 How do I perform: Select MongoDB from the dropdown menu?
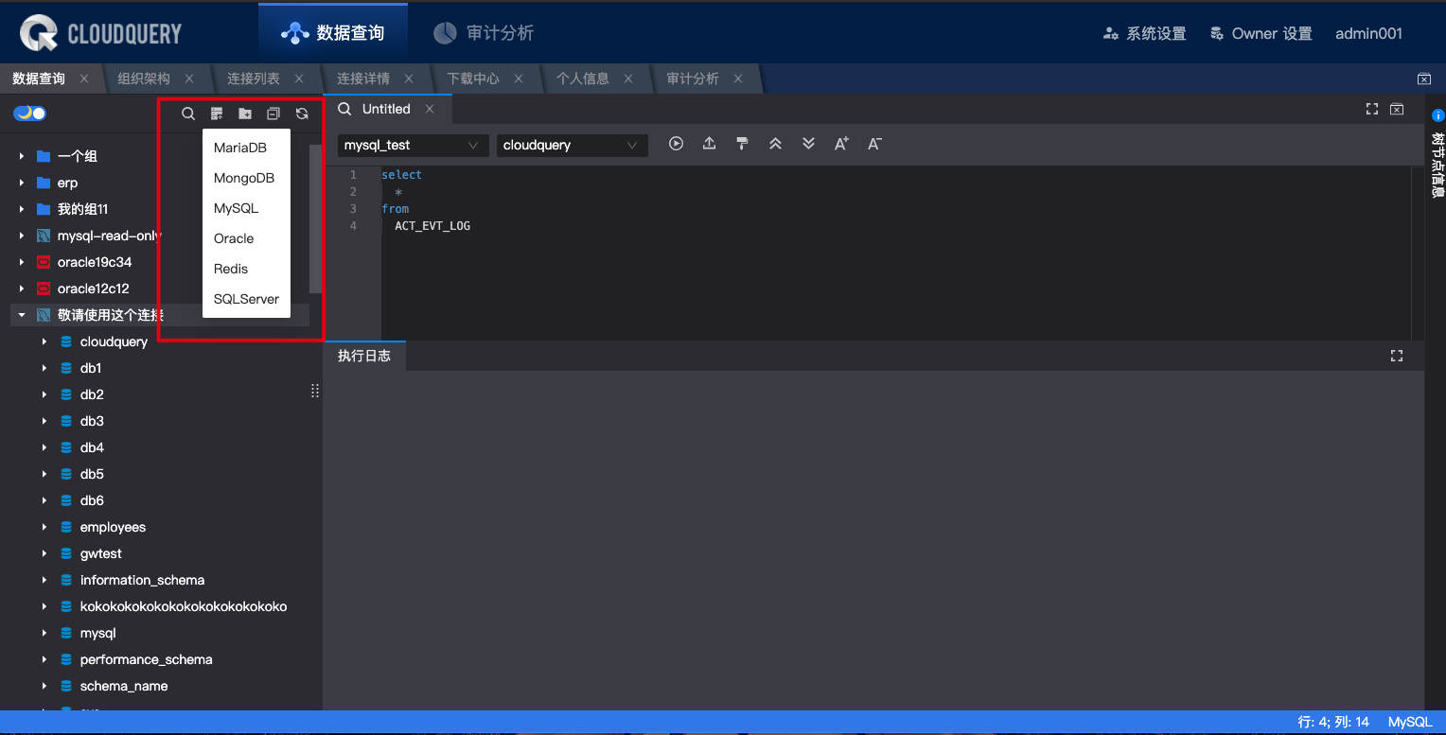click(x=246, y=178)
